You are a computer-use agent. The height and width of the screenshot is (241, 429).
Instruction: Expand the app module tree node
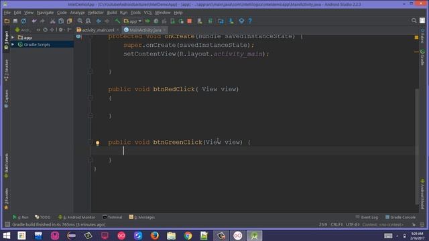coord(13,37)
